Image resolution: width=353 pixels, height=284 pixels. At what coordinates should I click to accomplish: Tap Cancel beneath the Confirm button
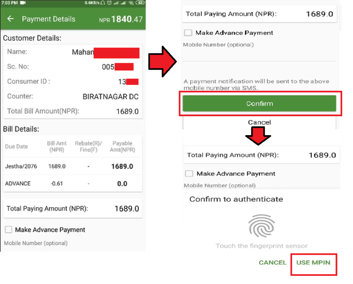[x=259, y=122]
